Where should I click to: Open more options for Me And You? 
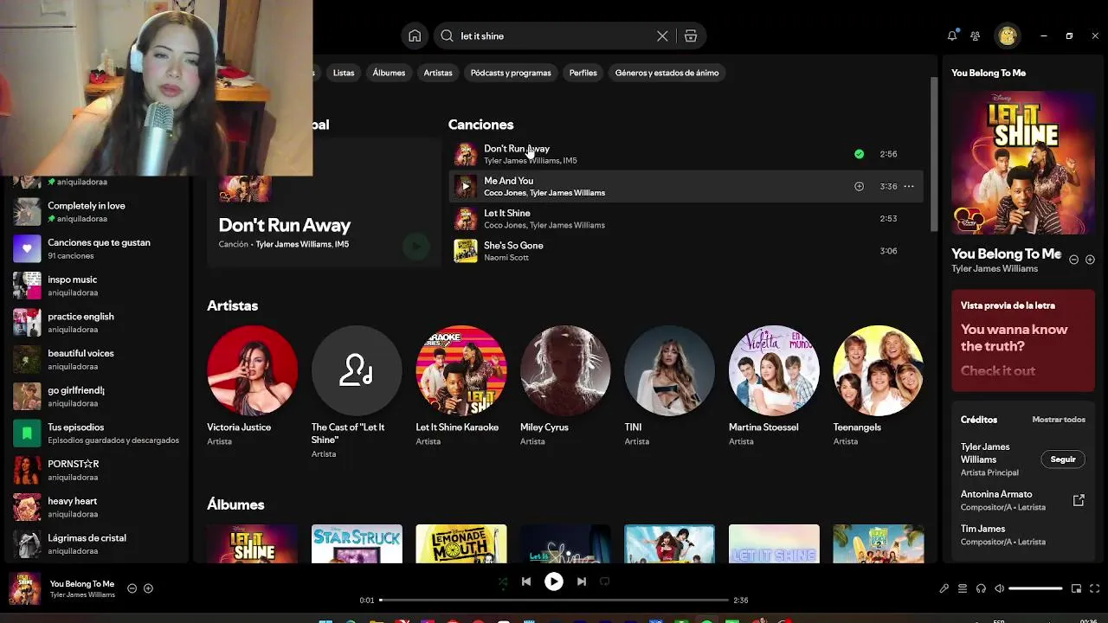pyautogui.click(x=909, y=186)
